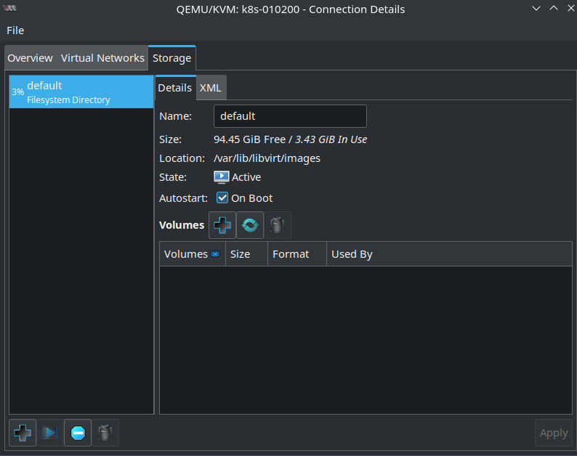Open the XML sub-tab
Viewport: 577px width, 456px height.
click(211, 88)
